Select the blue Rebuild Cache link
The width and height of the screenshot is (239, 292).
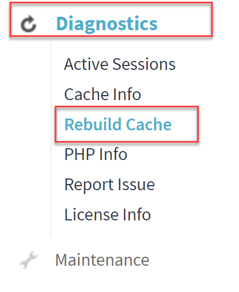click(118, 124)
